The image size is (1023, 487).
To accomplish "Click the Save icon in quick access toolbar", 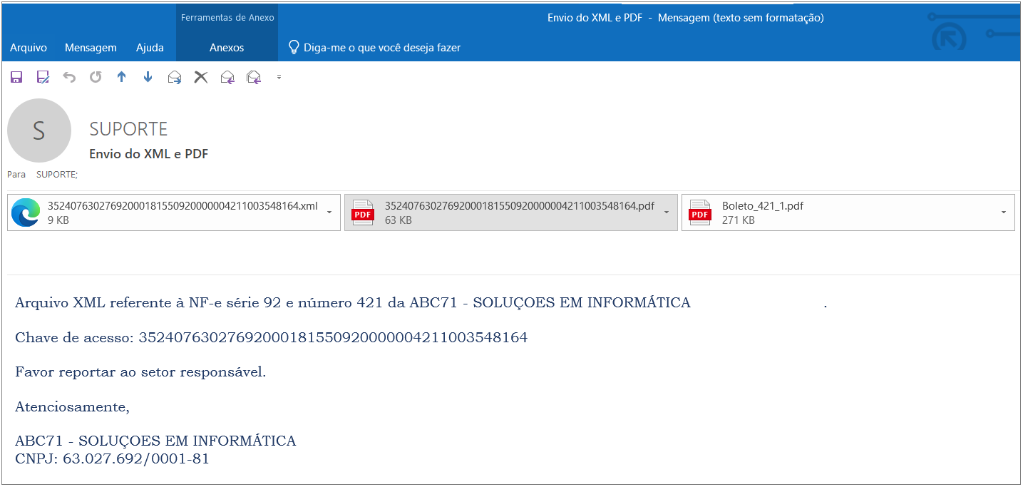I will point(16,77).
